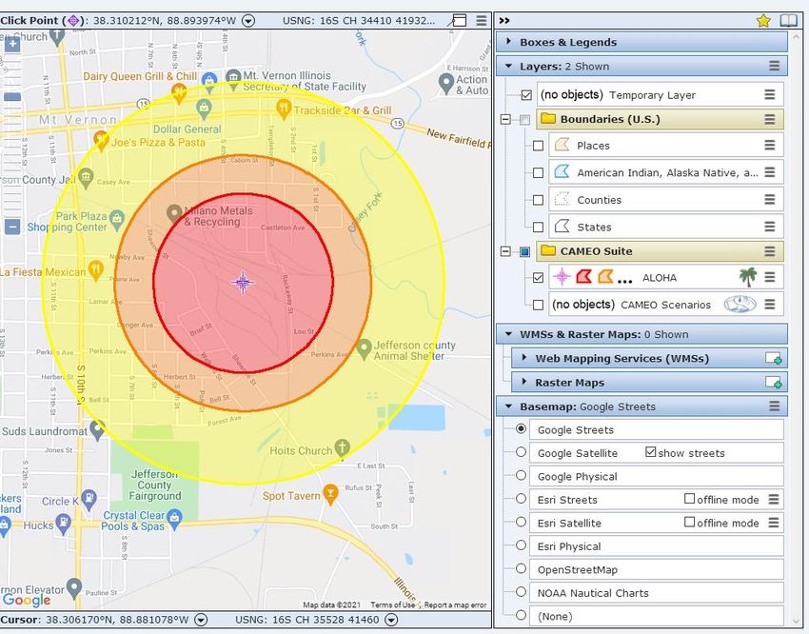Collapse the Boundaries (U.S.) folder tree
Screen dimensions: 809x634
point(505,120)
